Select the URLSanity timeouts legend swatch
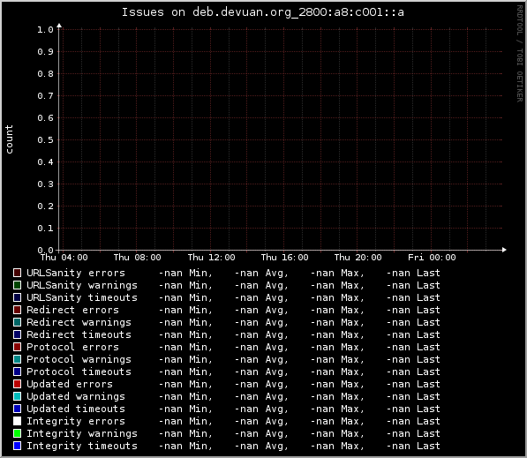 click(17, 297)
